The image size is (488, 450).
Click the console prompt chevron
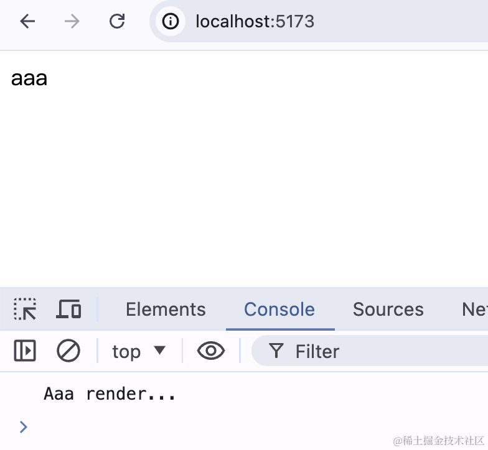(24, 426)
